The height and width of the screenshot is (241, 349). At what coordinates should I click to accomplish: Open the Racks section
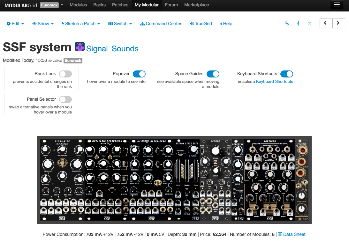tap(100, 5)
